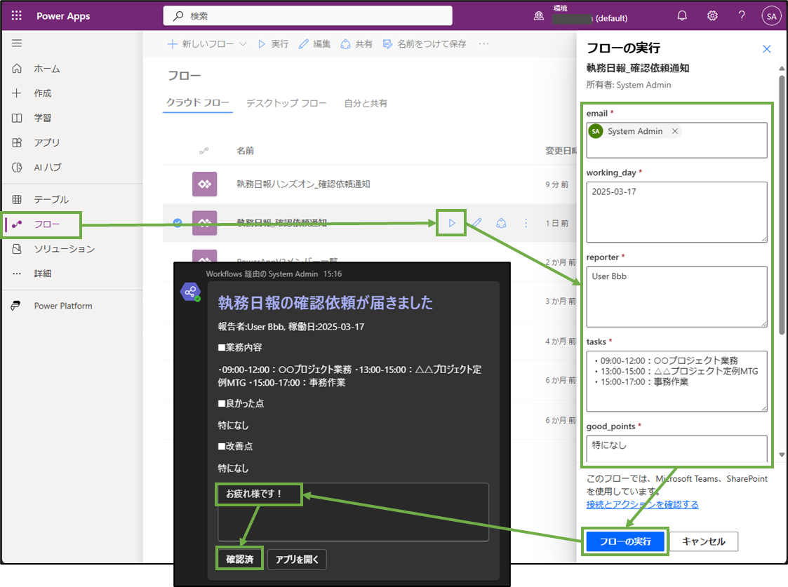Collapse the left navigation hamburger menu

pos(17,43)
